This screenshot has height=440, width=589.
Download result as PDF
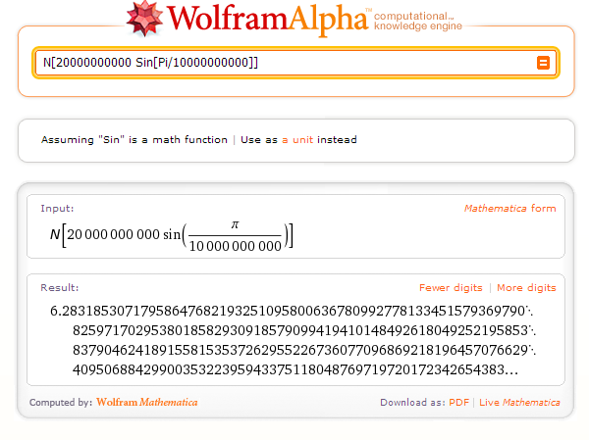coord(459,403)
